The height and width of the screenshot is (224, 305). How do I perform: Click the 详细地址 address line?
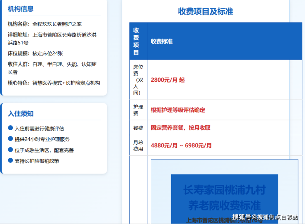pyautogui.click(x=52, y=39)
